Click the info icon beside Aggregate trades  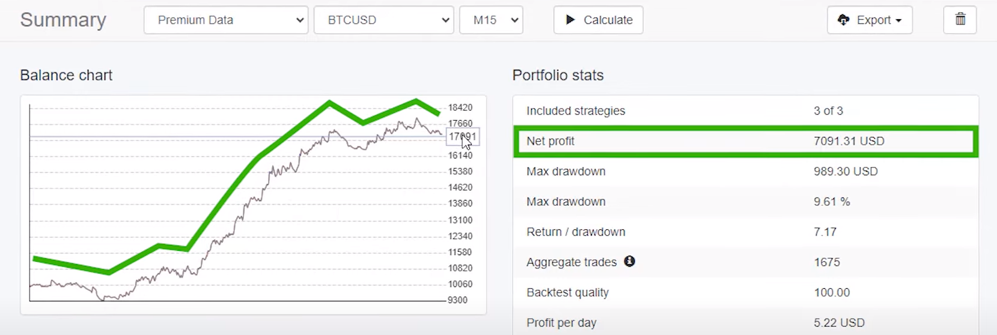[x=629, y=261]
